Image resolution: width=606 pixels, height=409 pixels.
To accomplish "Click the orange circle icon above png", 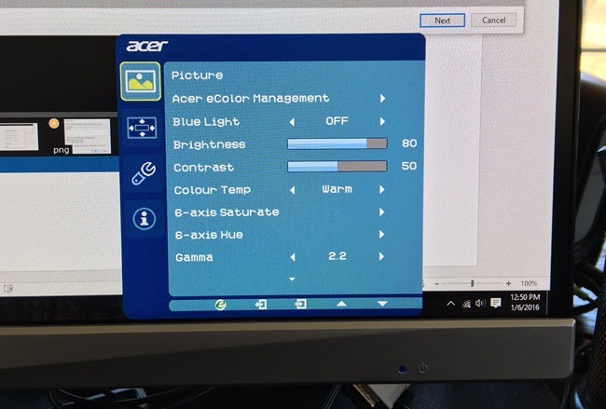I will tap(54, 123).
